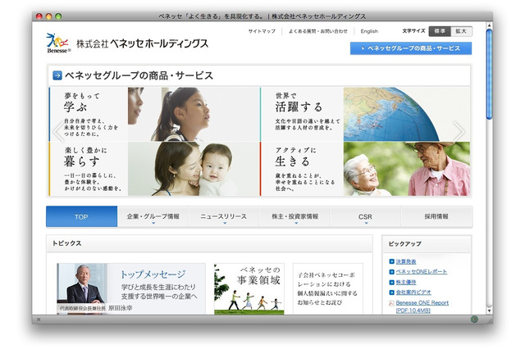Viewport: 525px width, 349px height.
Task: Click the bullet icon beside 決算発表
Action: tap(391, 262)
